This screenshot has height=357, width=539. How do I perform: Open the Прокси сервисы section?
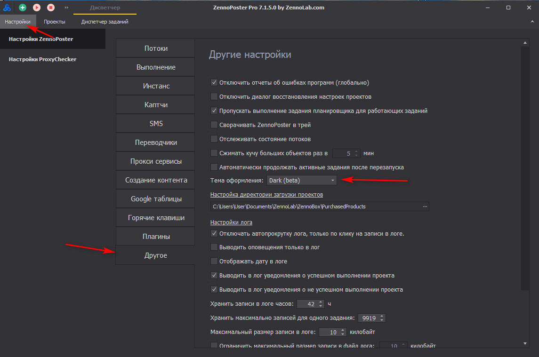pos(156,161)
